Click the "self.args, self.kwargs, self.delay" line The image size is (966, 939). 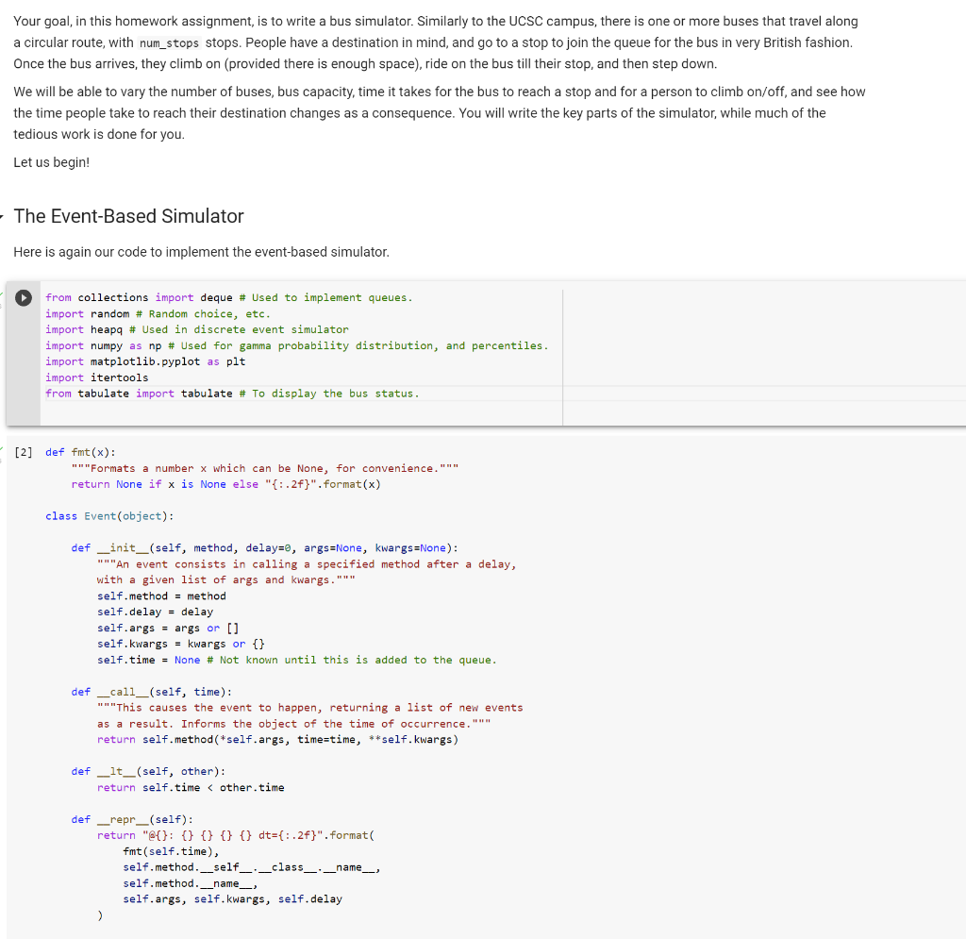(232, 899)
